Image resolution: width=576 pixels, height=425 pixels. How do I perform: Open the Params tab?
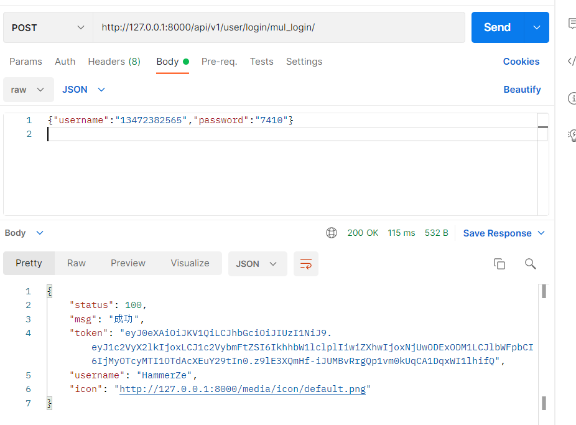pos(26,62)
